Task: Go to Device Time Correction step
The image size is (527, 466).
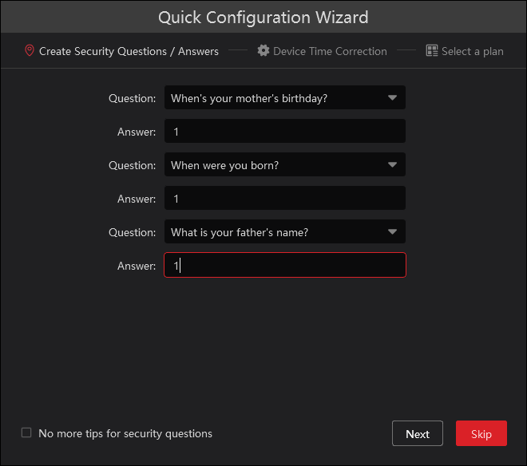Action: coord(330,51)
